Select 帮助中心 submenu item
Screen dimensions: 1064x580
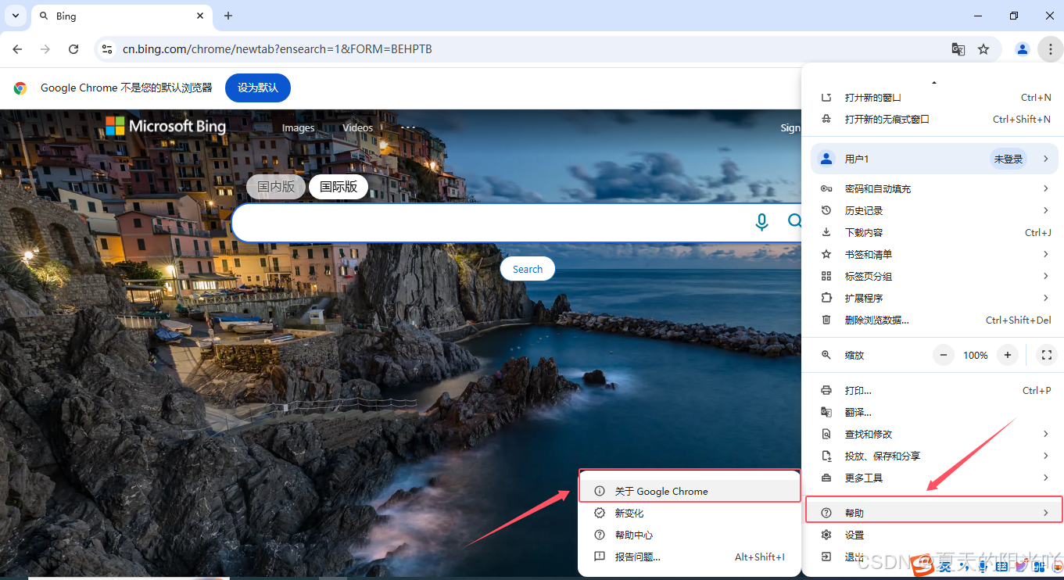(689, 535)
